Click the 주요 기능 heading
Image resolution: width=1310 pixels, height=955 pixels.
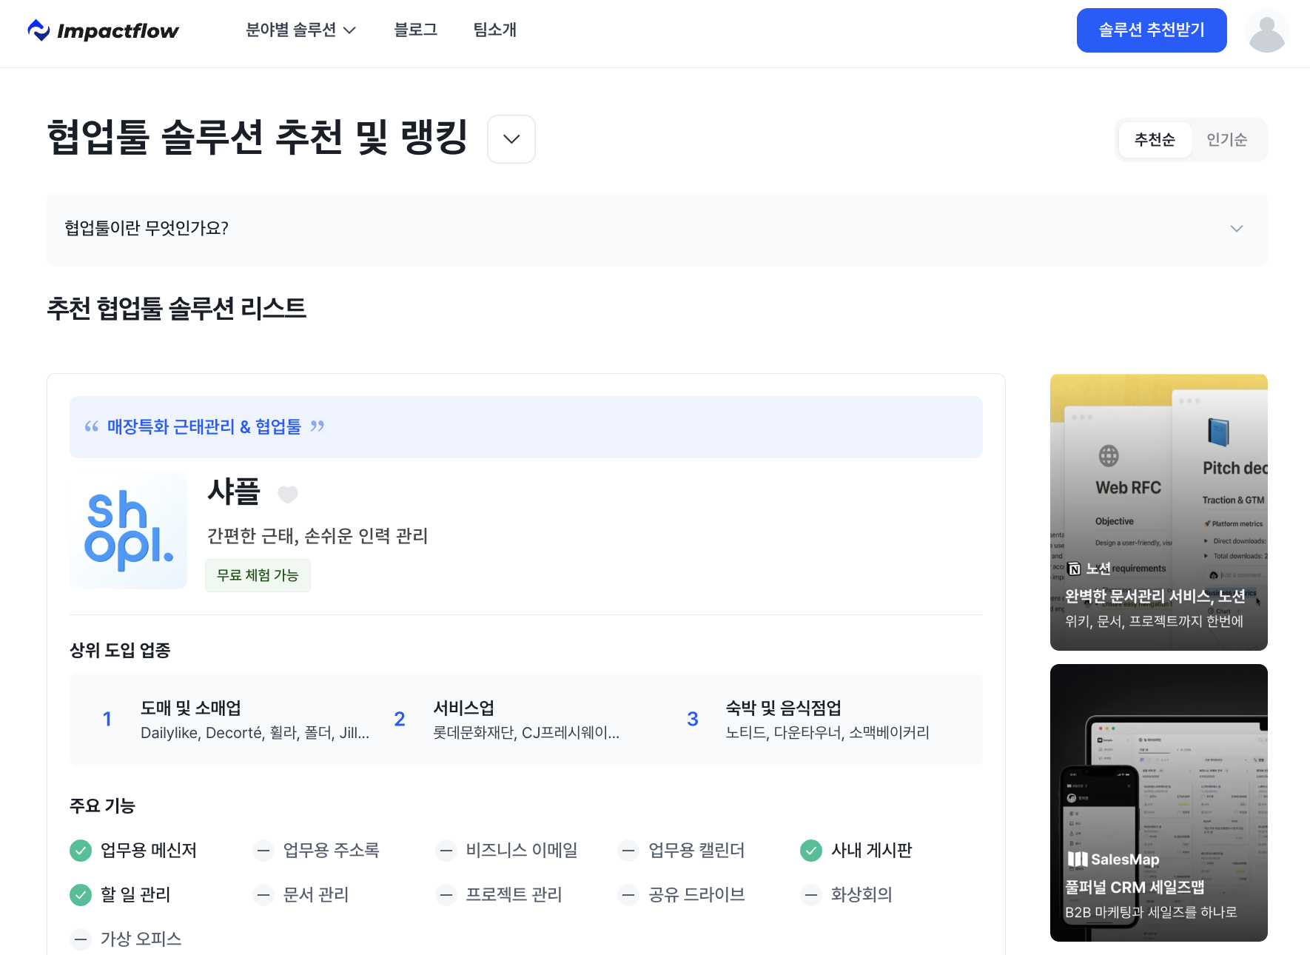point(102,806)
